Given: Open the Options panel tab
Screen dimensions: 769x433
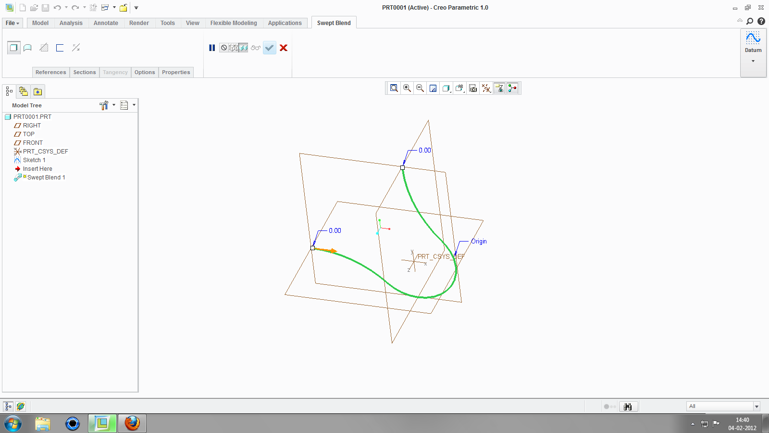Looking at the screenshot, I should coord(145,72).
